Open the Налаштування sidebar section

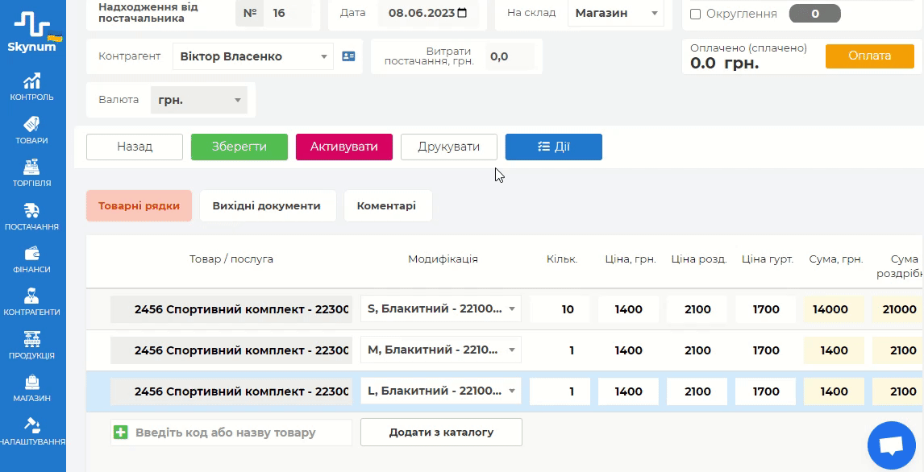point(31,431)
